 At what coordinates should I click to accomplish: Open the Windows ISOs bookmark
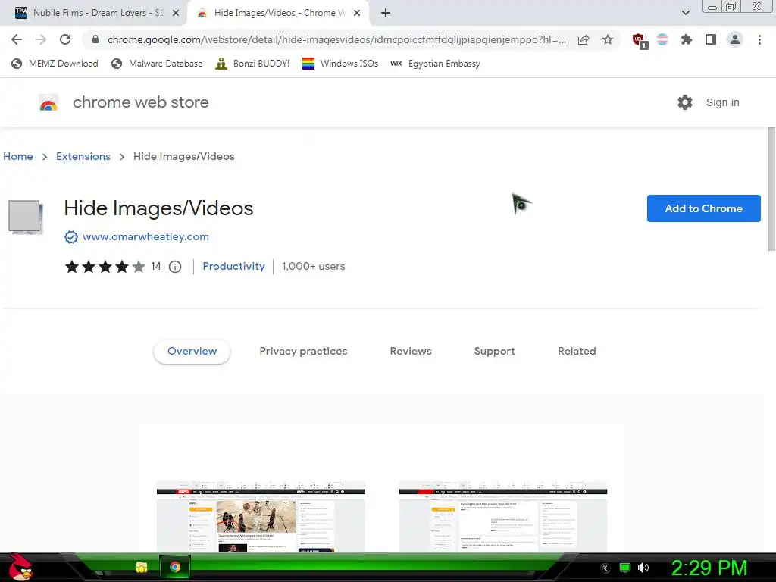340,64
